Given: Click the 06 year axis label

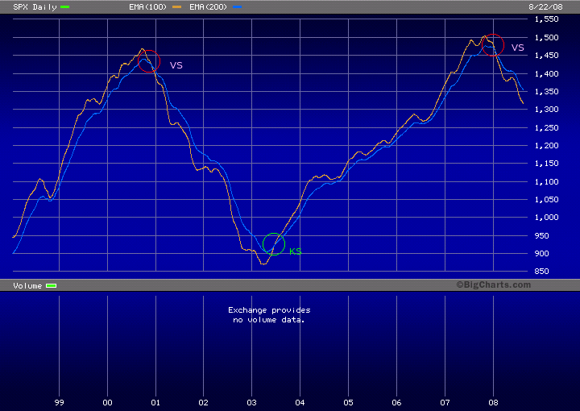Looking at the screenshot, I should pyautogui.click(x=396, y=402).
